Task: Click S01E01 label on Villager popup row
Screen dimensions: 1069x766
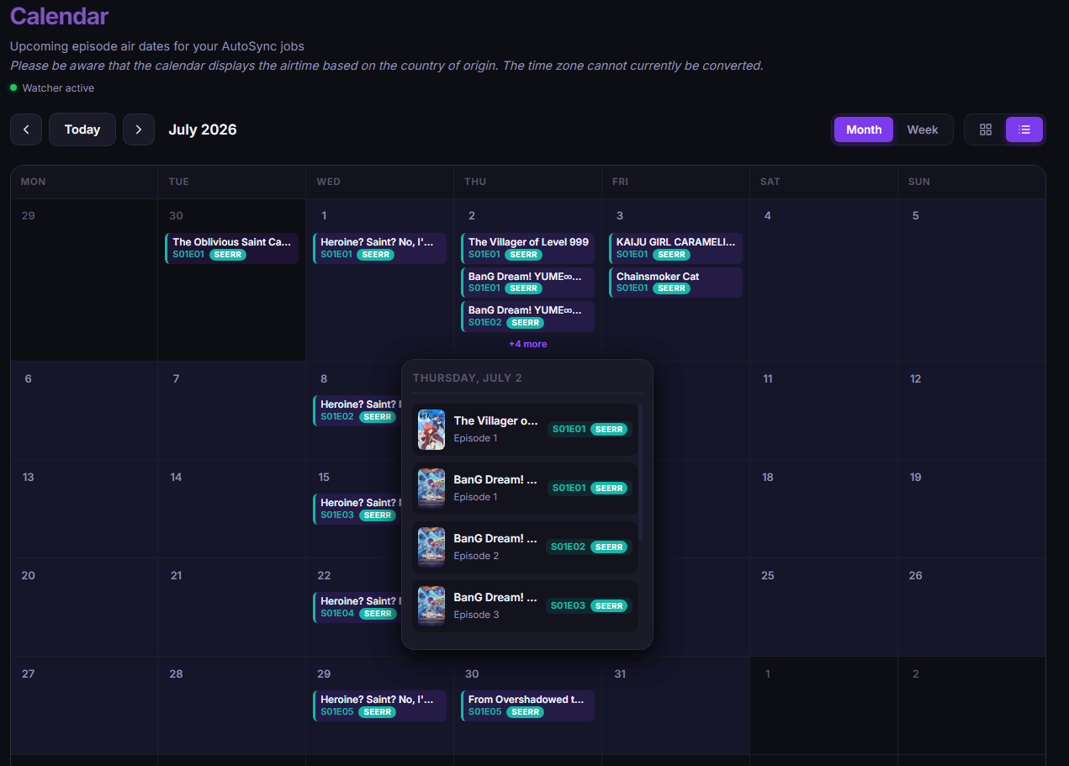Action: click(569, 429)
